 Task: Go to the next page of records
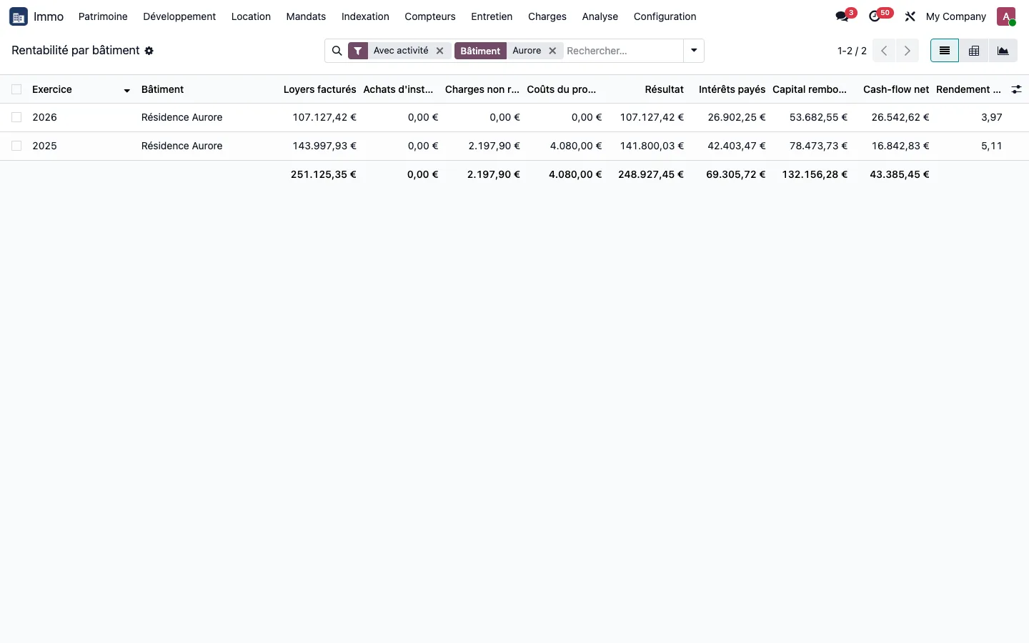coord(908,51)
